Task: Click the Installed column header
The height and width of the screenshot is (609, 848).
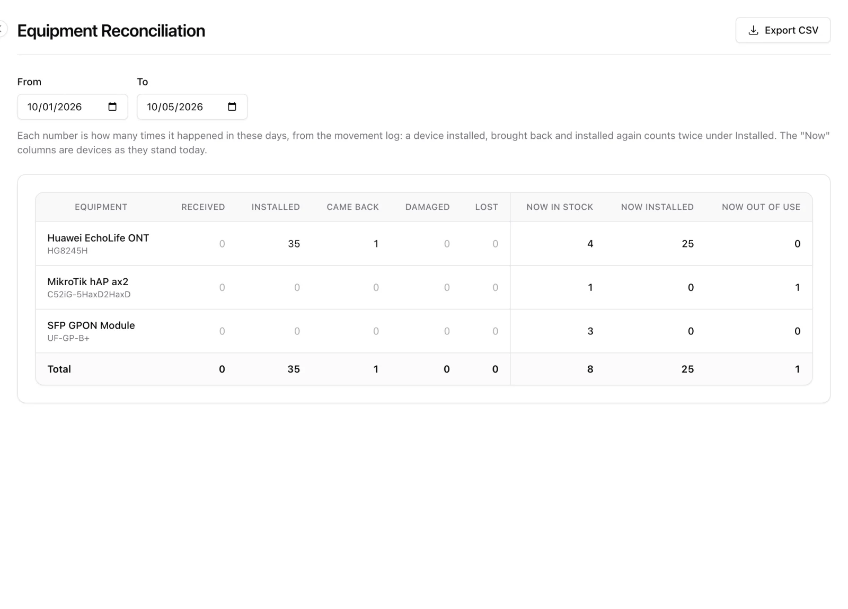Action: click(276, 207)
